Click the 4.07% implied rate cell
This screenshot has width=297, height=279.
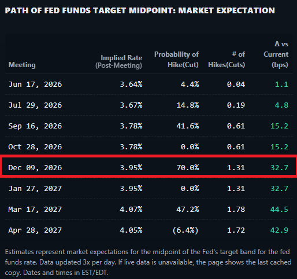[131, 209]
